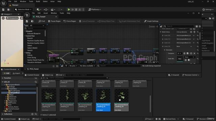This screenshot has height=121, width=216.
Task: Toggle the attribute list lock icon
Action: pos(62,66)
